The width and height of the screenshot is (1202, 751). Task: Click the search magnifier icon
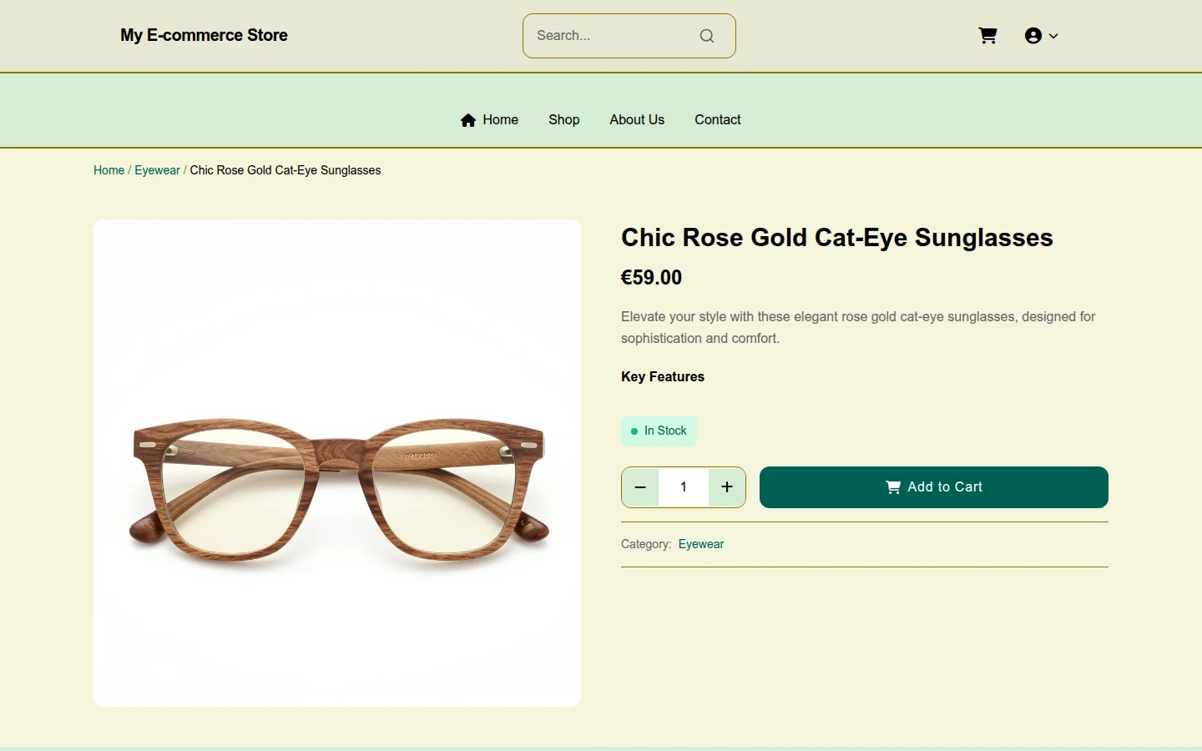pyautogui.click(x=707, y=36)
